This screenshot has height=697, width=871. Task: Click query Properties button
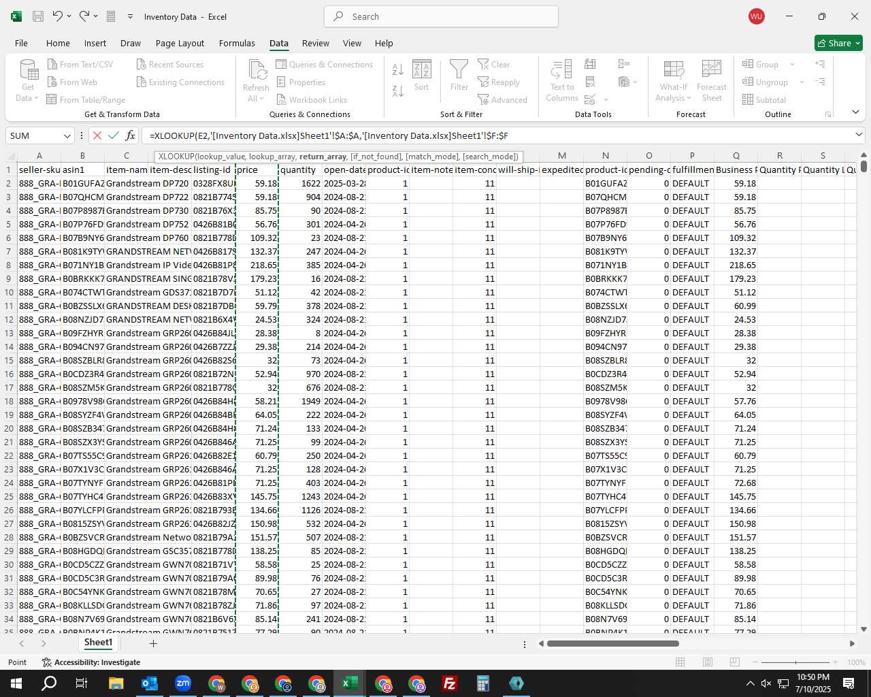point(301,82)
